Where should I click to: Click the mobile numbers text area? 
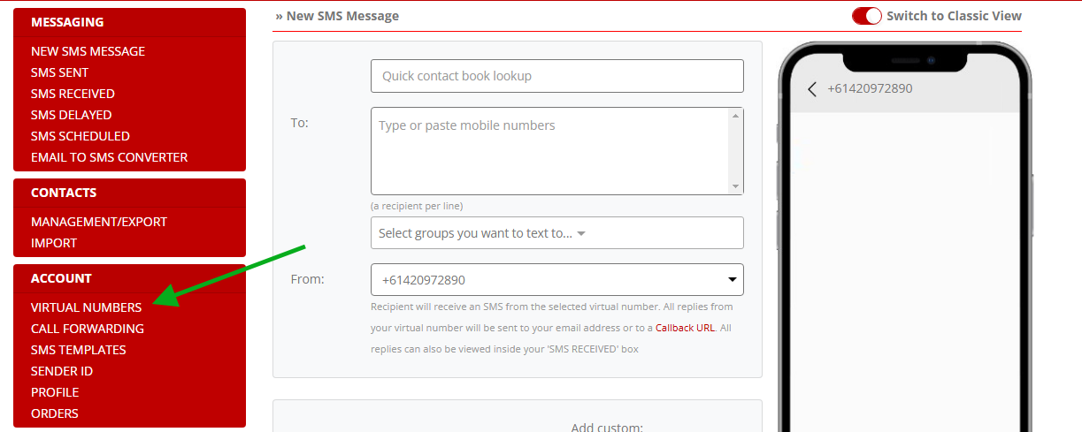pyautogui.click(x=549, y=151)
